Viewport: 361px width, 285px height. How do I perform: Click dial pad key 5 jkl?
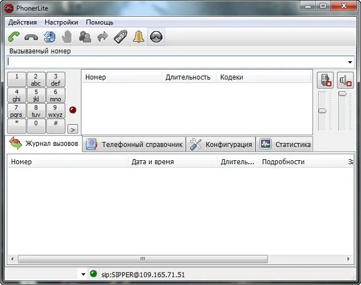click(36, 95)
